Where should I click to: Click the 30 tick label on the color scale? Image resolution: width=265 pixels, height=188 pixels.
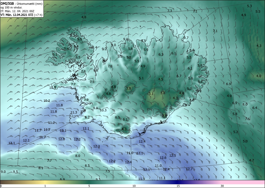(222, 186)
